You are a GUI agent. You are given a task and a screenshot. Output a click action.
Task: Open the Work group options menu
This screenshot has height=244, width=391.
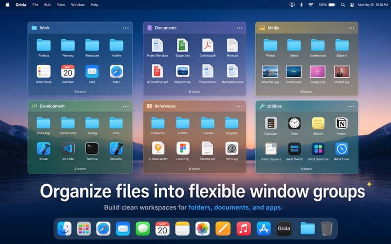click(x=126, y=28)
